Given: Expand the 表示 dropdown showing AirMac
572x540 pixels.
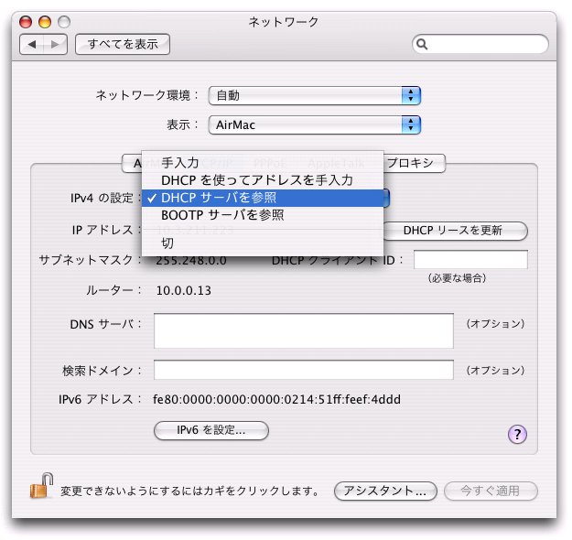Looking at the screenshot, I should (x=314, y=124).
